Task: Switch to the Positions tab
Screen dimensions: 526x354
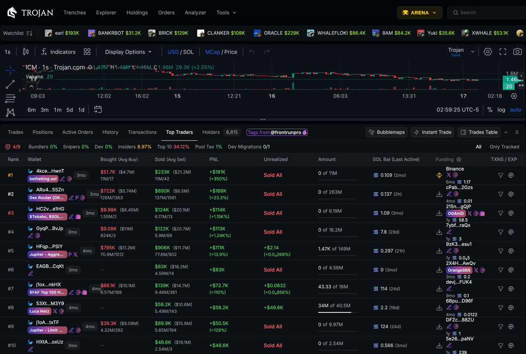Action: point(42,132)
